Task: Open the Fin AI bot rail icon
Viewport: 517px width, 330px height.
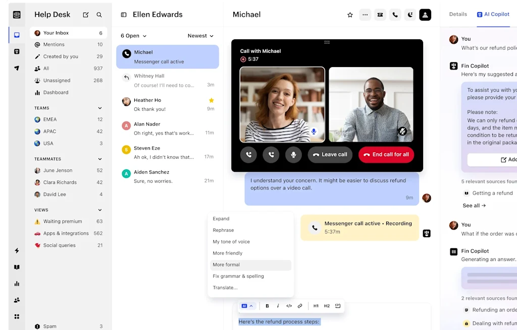Action: coord(17,51)
